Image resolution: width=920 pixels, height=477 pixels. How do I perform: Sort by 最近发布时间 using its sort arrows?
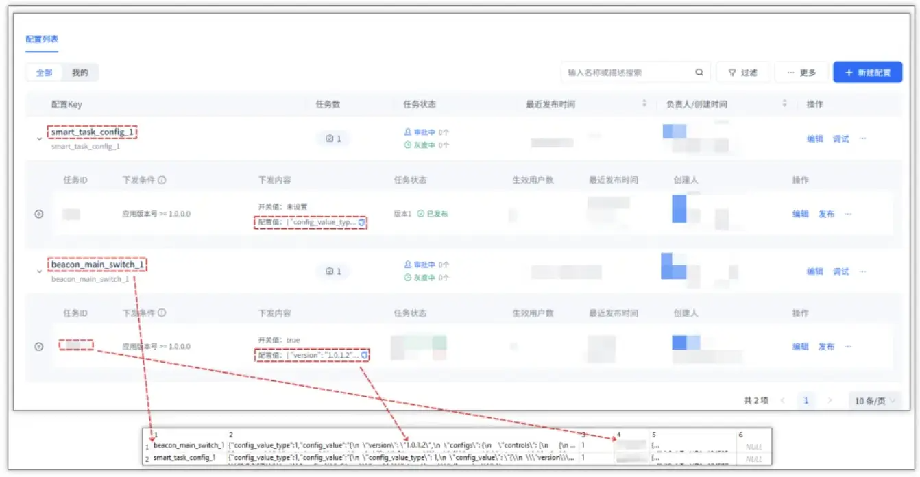[644, 101]
